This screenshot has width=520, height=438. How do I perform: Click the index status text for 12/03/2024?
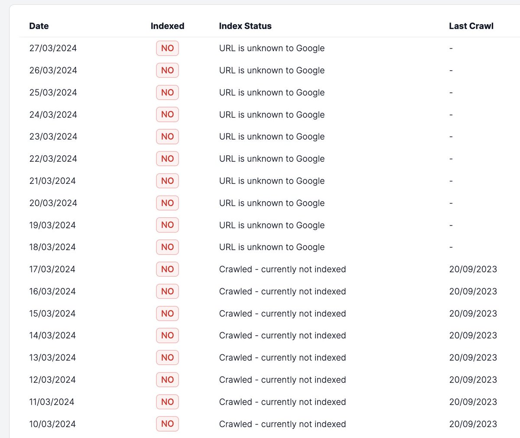click(x=283, y=379)
